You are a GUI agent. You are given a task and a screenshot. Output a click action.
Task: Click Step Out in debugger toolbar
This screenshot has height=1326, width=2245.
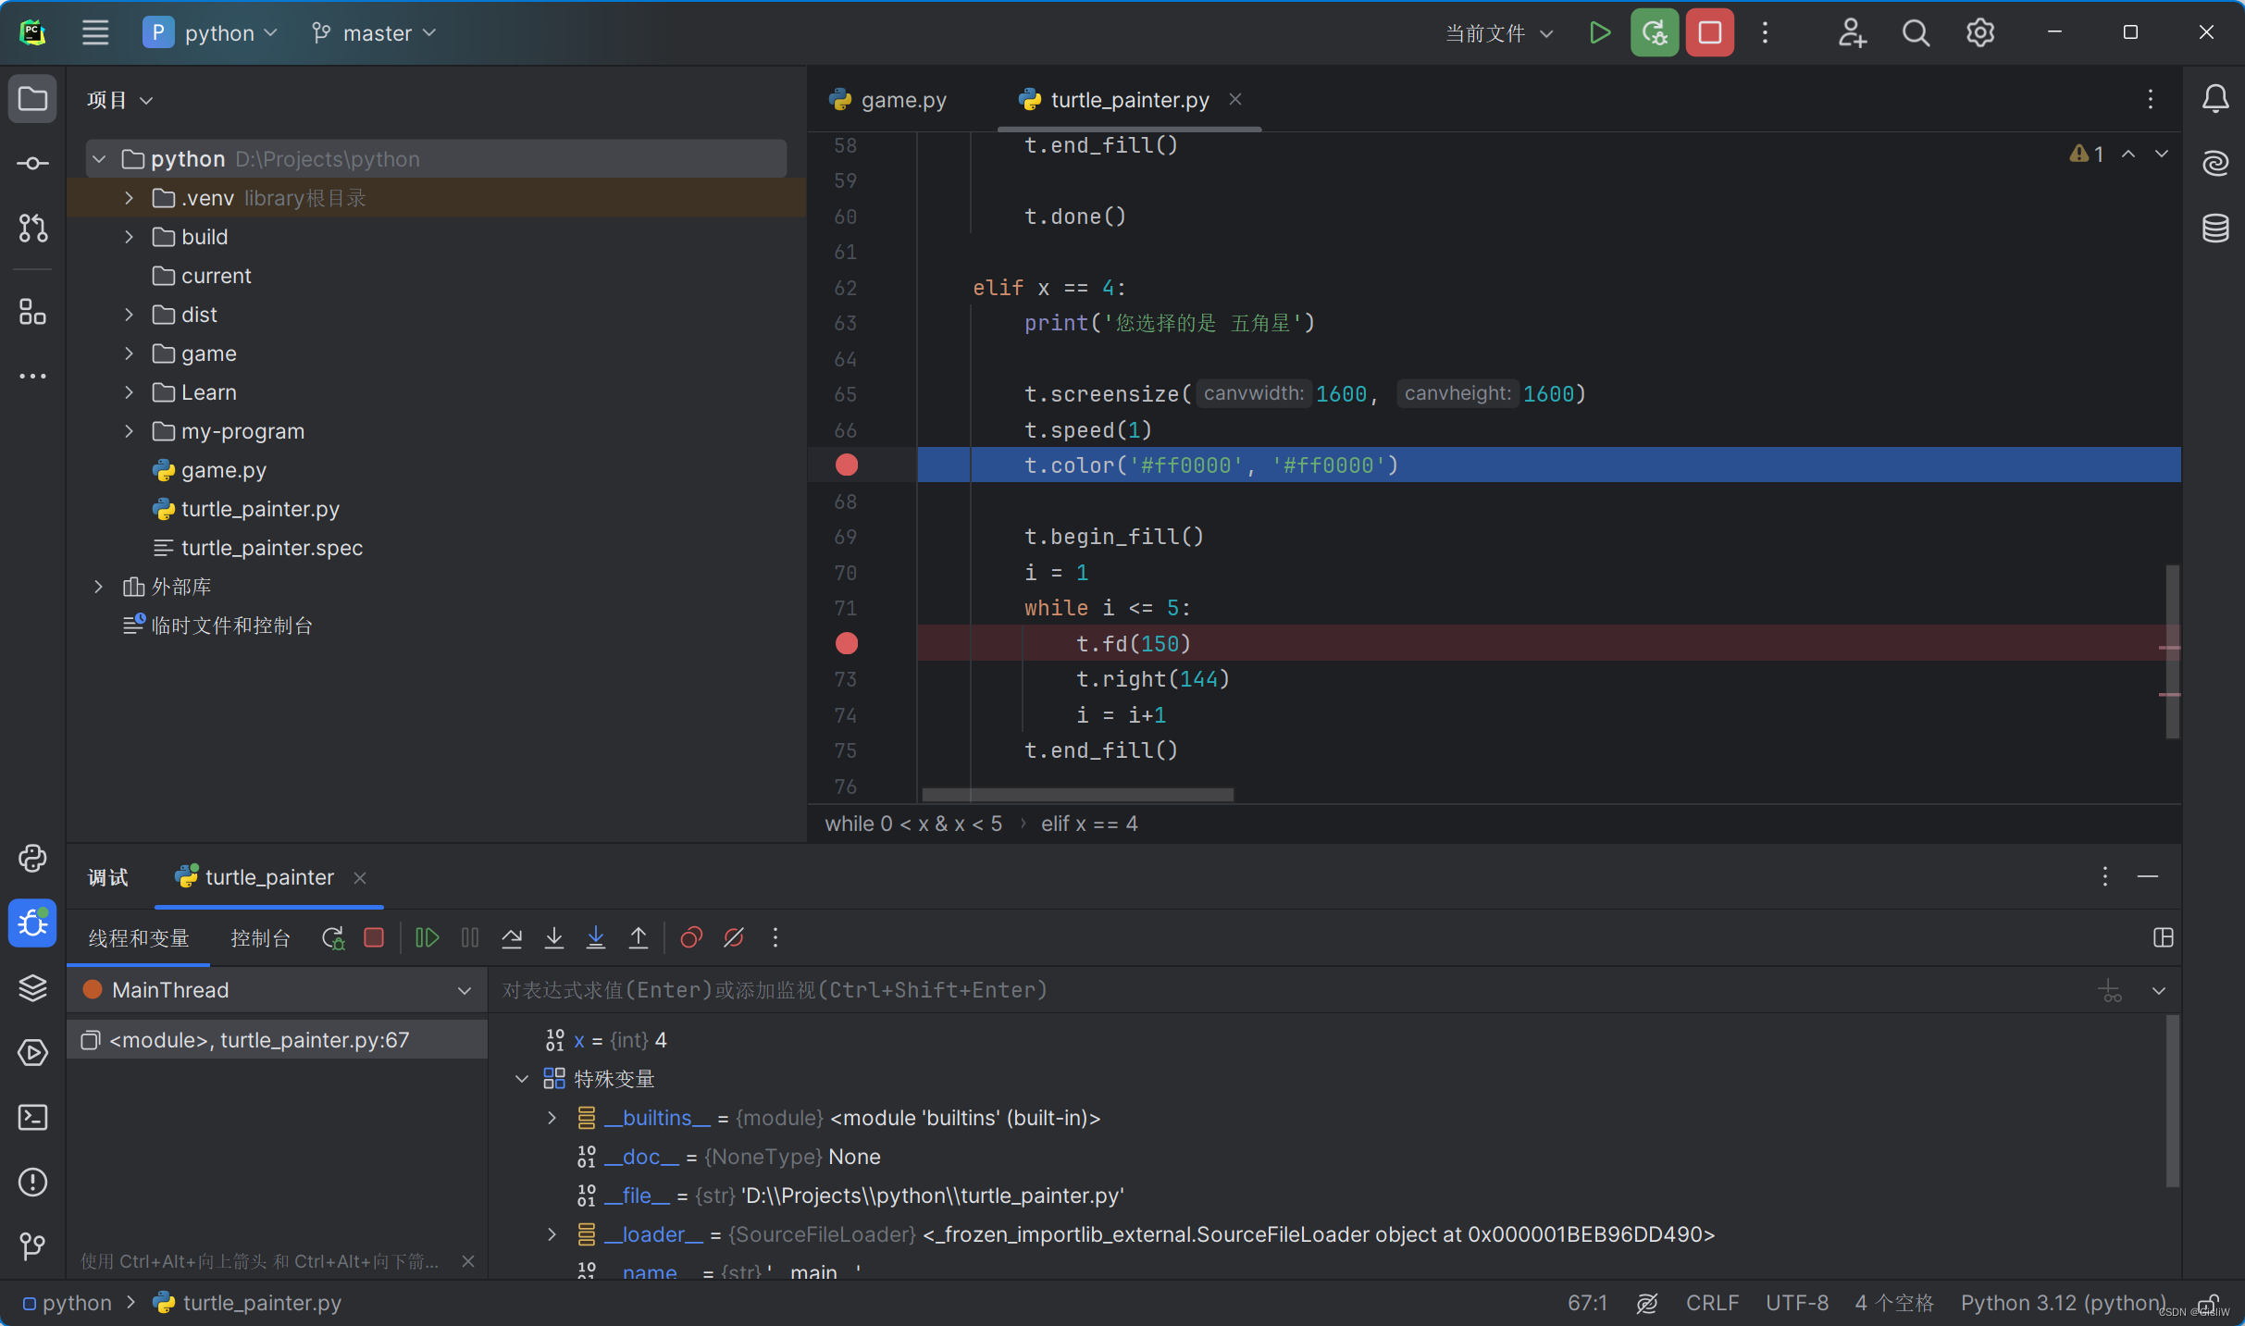click(x=639, y=937)
